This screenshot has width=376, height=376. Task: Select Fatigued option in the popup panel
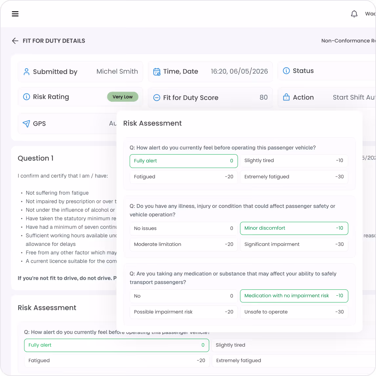click(184, 177)
